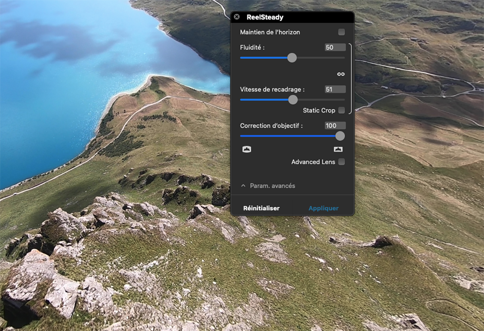Image resolution: width=484 pixels, height=331 pixels.
Task: Enable Maintien de l'horizon checkbox
Action: [x=342, y=32]
